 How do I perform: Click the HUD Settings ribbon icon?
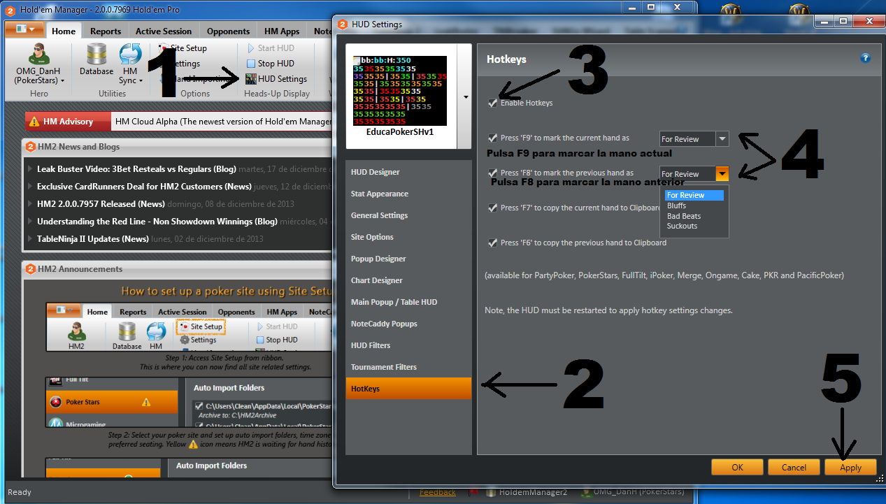[251, 79]
